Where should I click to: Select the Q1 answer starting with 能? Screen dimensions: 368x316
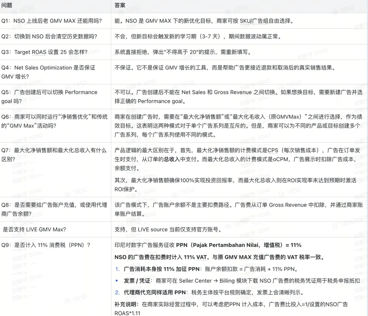[204, 21]
